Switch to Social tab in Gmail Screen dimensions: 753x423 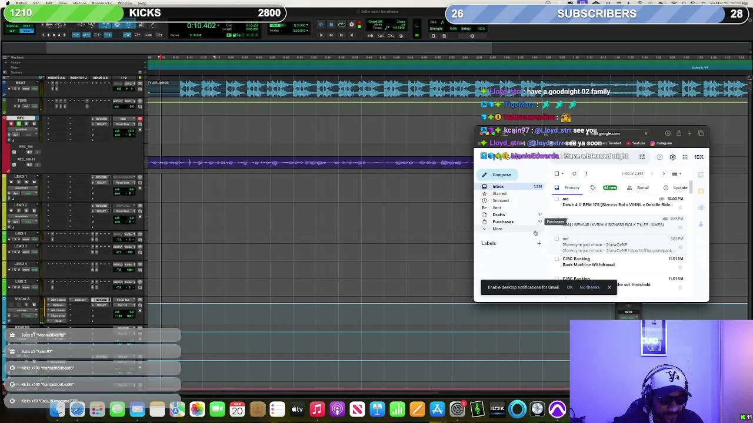point(639,188)
